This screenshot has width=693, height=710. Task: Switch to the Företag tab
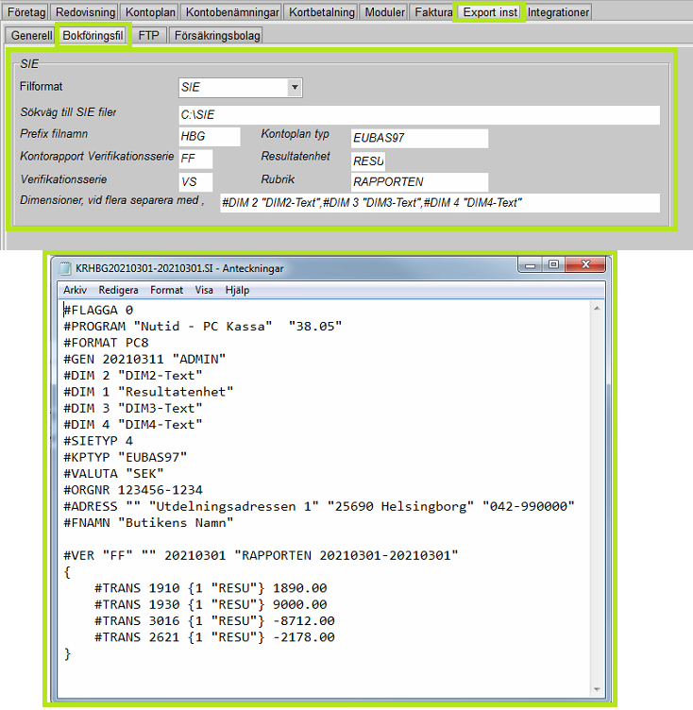pyautogui.click(x=26, y=12)
